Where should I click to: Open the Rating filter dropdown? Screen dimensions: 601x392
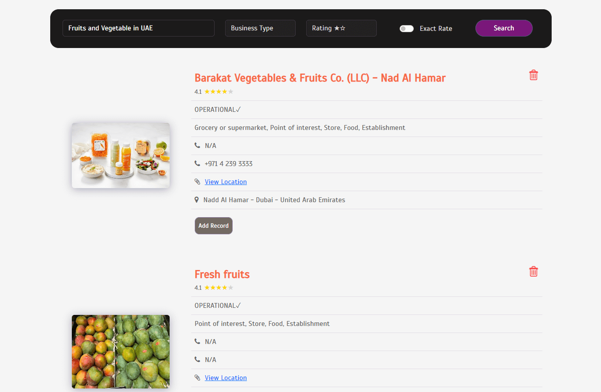341,28
